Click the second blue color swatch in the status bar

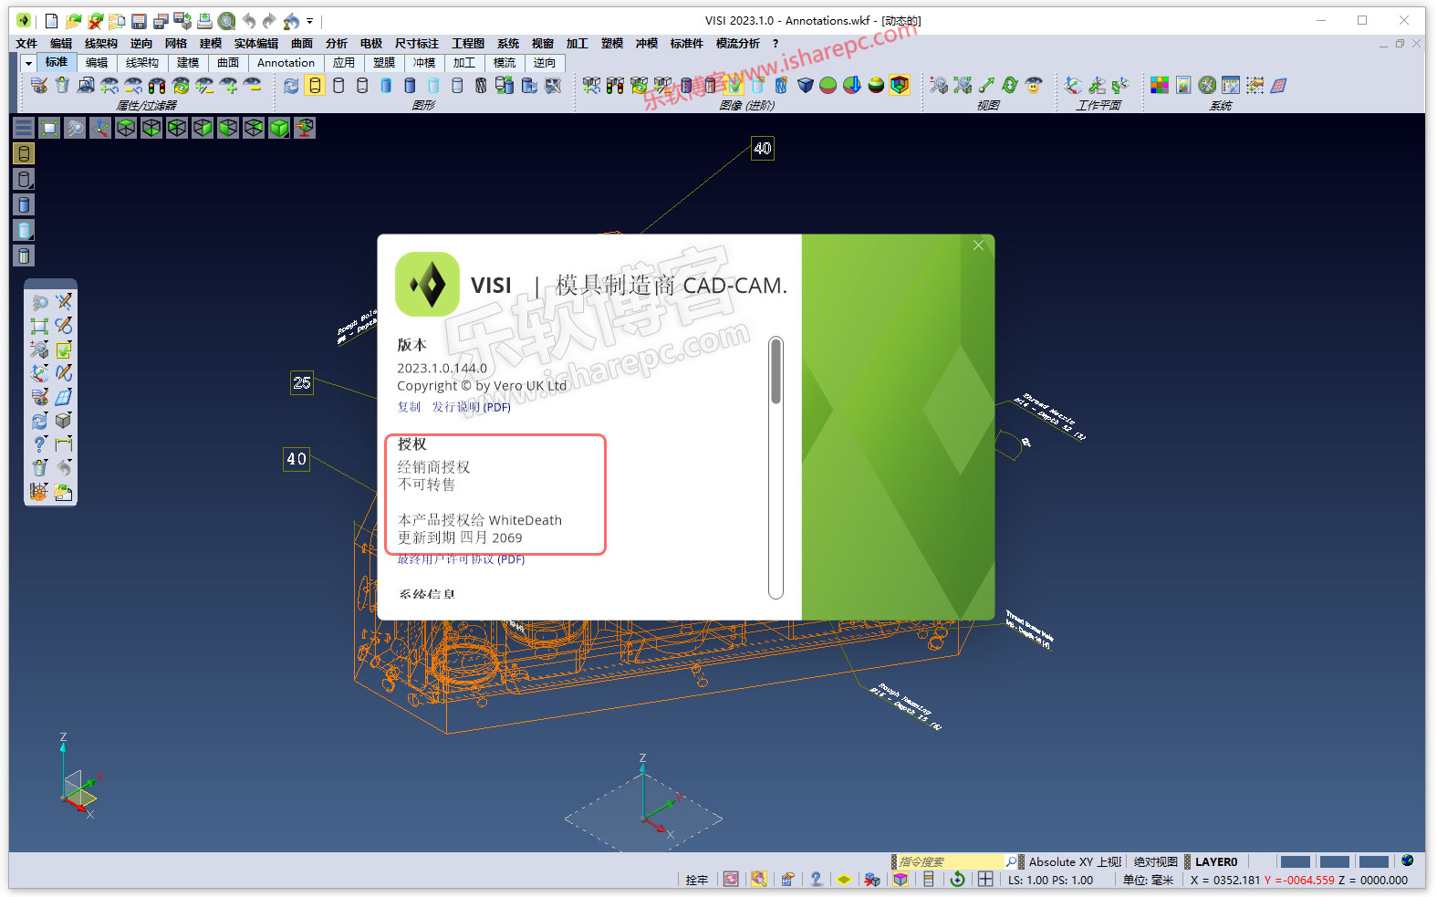[x=1334, y=861]
